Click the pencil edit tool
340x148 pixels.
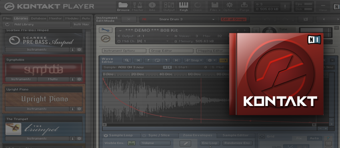185,144
